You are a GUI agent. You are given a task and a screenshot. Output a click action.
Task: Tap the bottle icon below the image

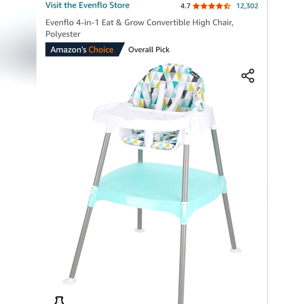(59, 300)
